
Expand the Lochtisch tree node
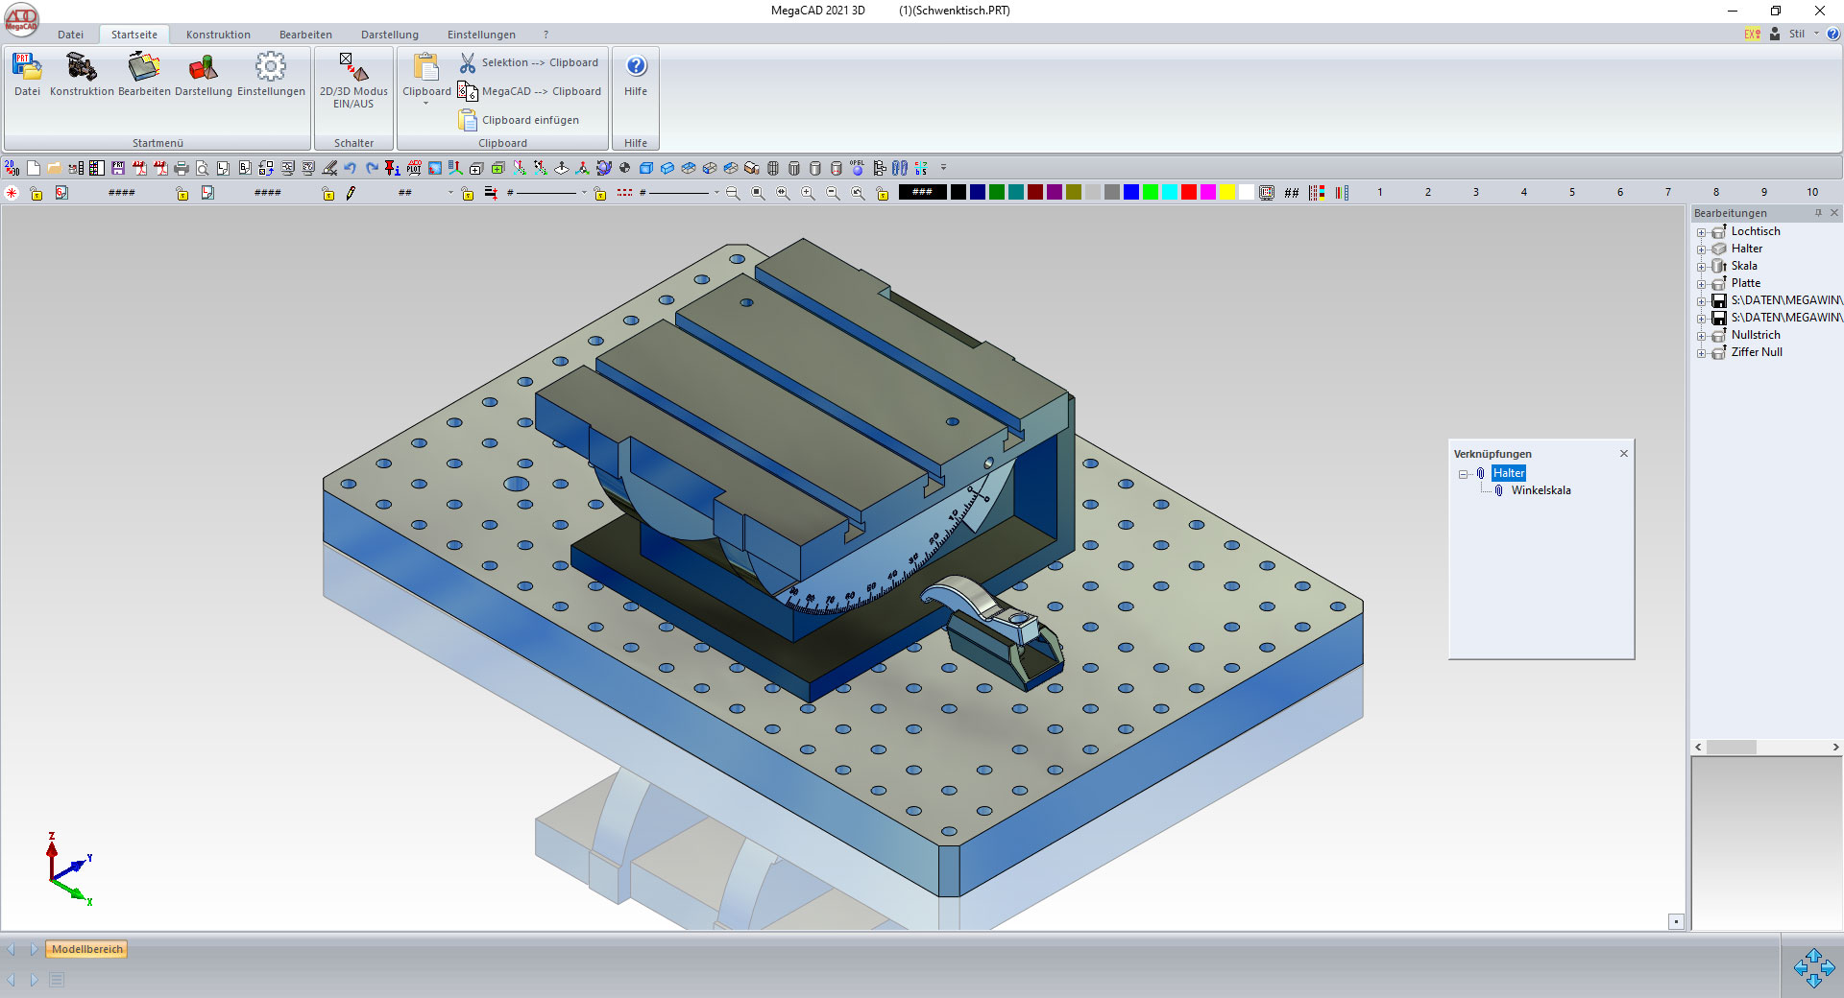pyautogui.click(x=1701, y=232)
